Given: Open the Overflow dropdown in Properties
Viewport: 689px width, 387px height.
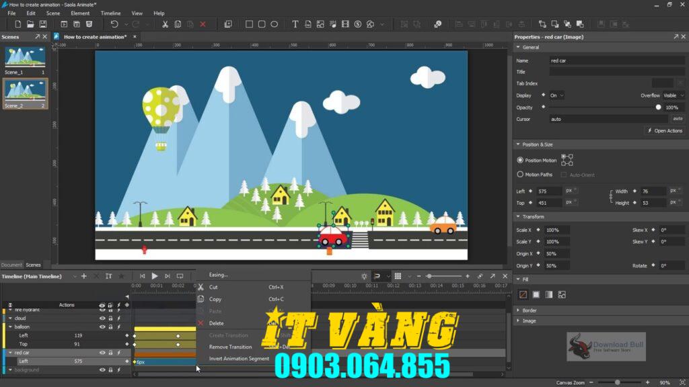Looking at the screenshot, I should coord(673,95).
